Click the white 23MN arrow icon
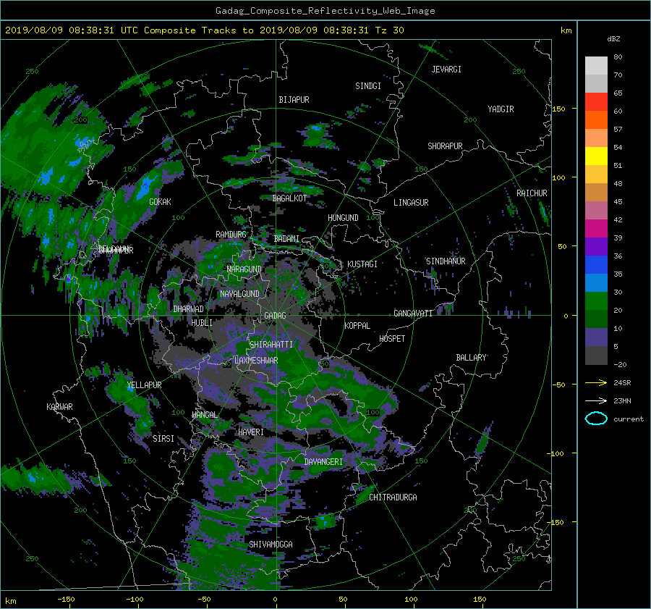The height and width of the screenshot is (609, 651). tap(596, 400)
